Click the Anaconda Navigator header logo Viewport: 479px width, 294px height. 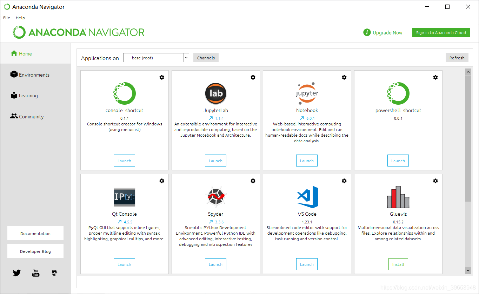point(79,32)
